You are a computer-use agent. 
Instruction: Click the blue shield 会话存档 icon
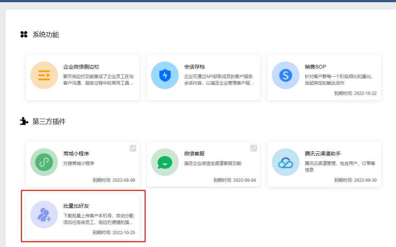(165, 75)
